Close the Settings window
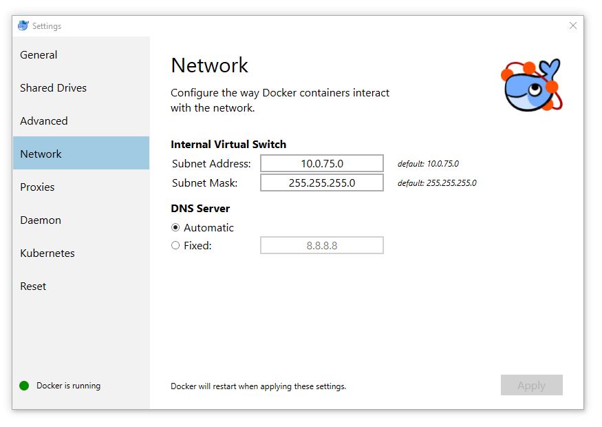The image size is (602, 427). tap(573, 25)
